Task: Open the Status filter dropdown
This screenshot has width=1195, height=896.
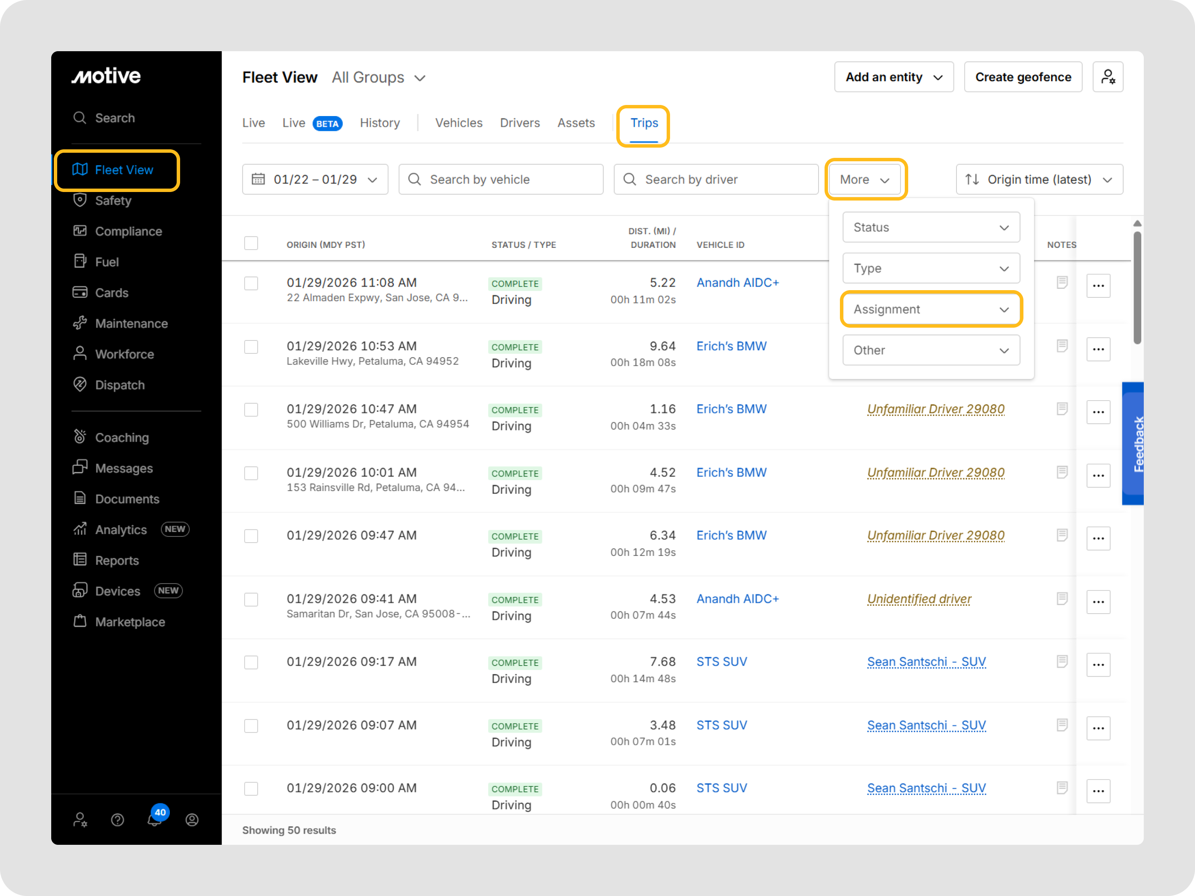Action: click(x=931, y=227)
